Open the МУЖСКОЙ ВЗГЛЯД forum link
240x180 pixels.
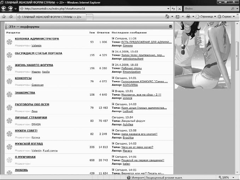(29, 144)
